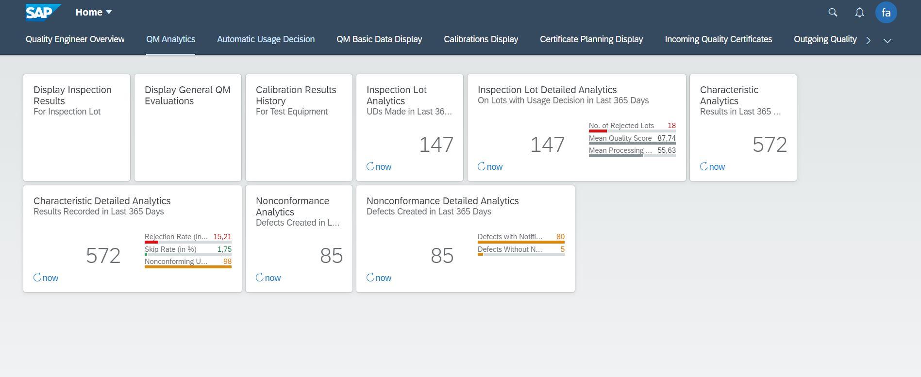Image resolution: width=921 pixels, height=377 pixels.
Task: Open the Display Inspection Results tile
Action: (x=77, y=128)
